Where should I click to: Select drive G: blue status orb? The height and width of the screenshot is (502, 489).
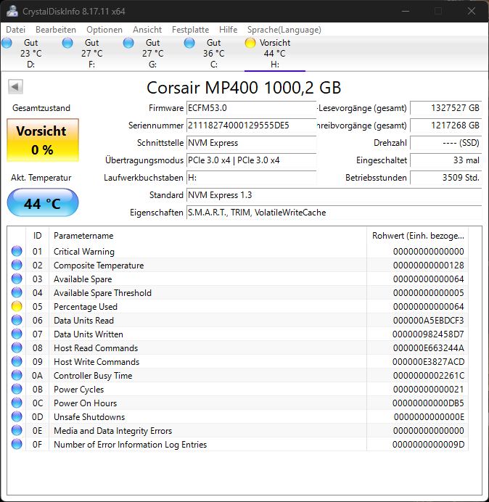[128, 43]
